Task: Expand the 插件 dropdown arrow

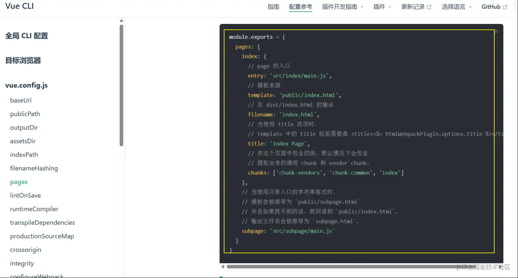Action: [390, 7]
